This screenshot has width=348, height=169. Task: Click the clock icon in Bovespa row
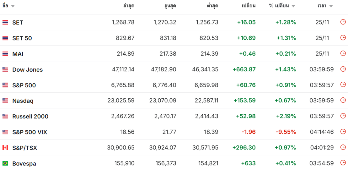[343, 163]
